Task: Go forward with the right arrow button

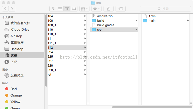Action: tap(12, 9)
